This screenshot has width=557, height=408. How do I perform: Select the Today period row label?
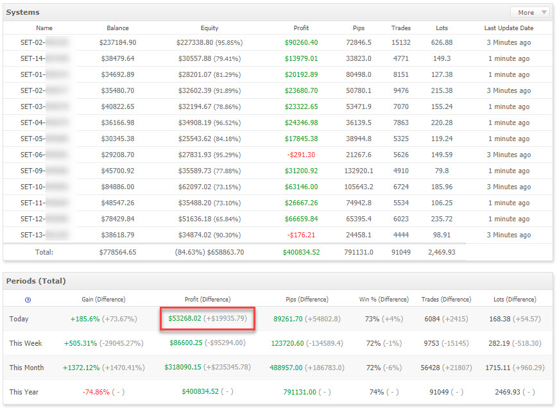click(19, 319)
